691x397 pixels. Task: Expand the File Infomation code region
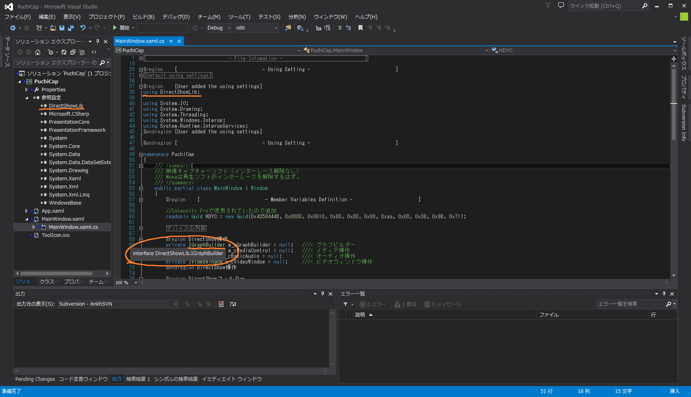141,59
